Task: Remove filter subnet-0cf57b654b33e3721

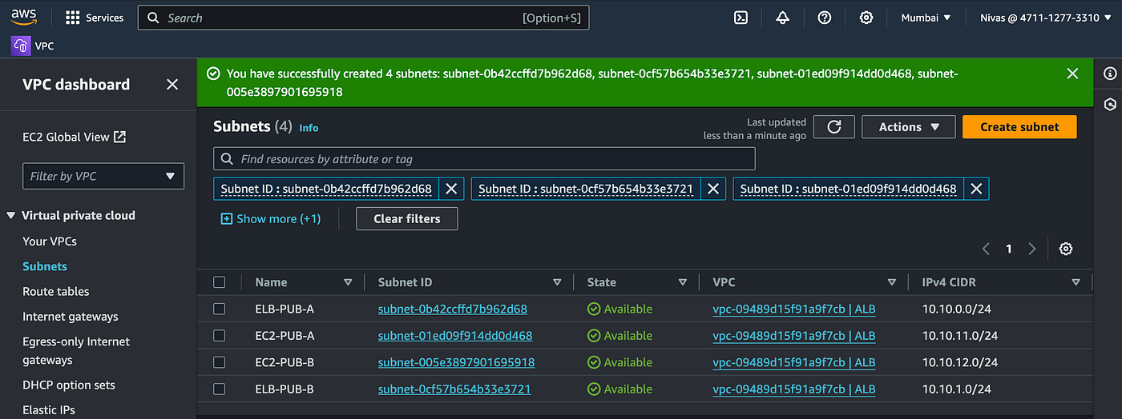Action: (x=713, y=189)
